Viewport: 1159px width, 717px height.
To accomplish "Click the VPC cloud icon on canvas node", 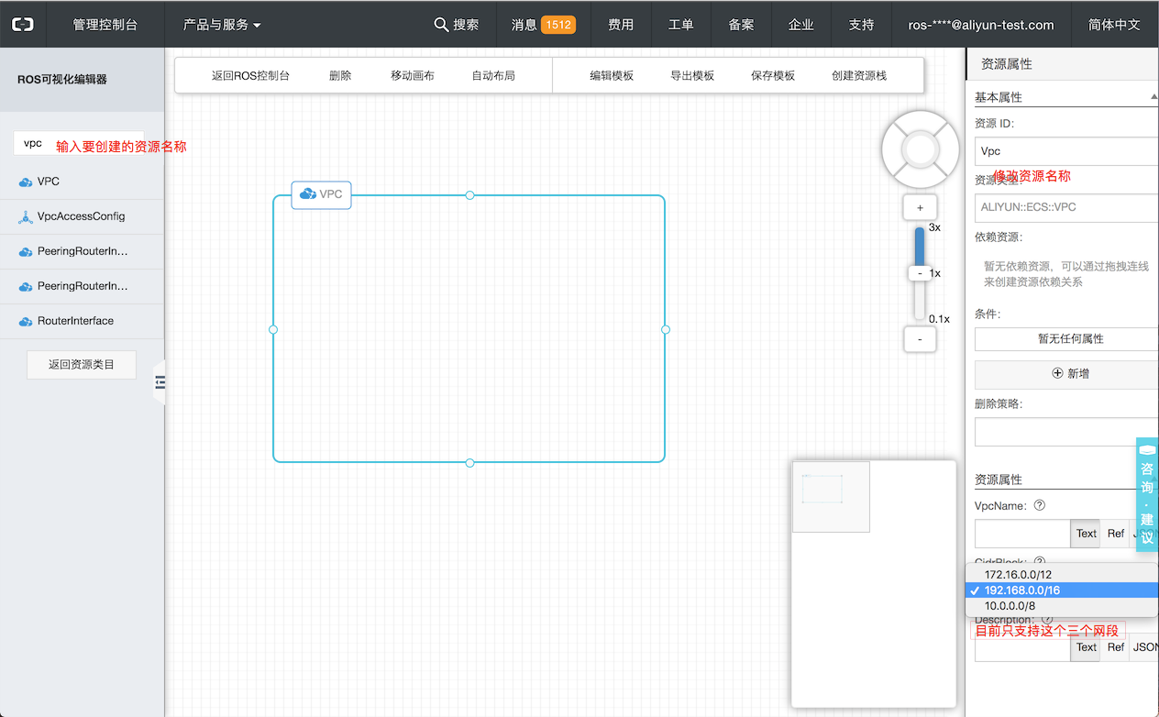I will coord(308,194).
